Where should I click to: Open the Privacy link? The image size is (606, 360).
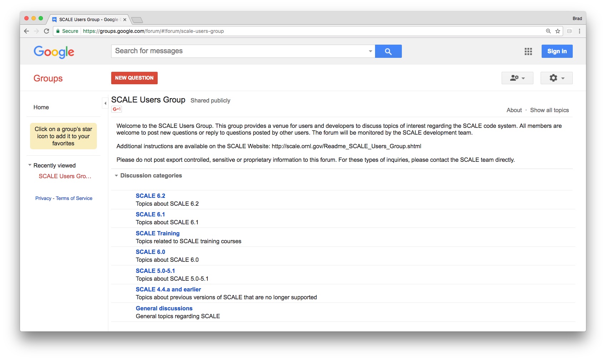point(43,198)
